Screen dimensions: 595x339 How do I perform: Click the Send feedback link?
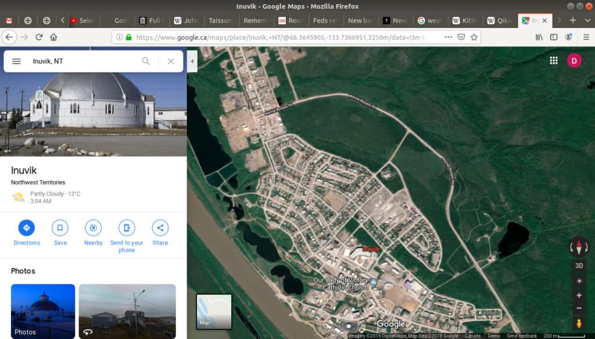point(522,336)
